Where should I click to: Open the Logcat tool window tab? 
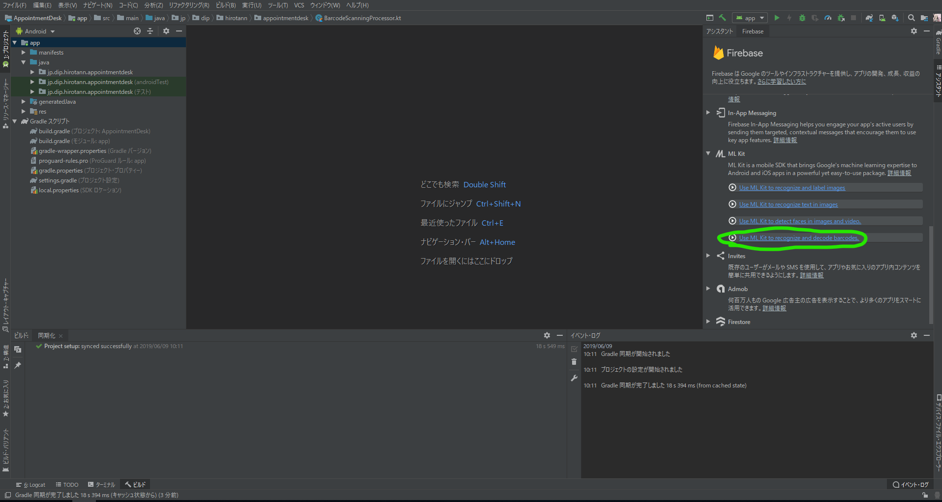[30, 485]
